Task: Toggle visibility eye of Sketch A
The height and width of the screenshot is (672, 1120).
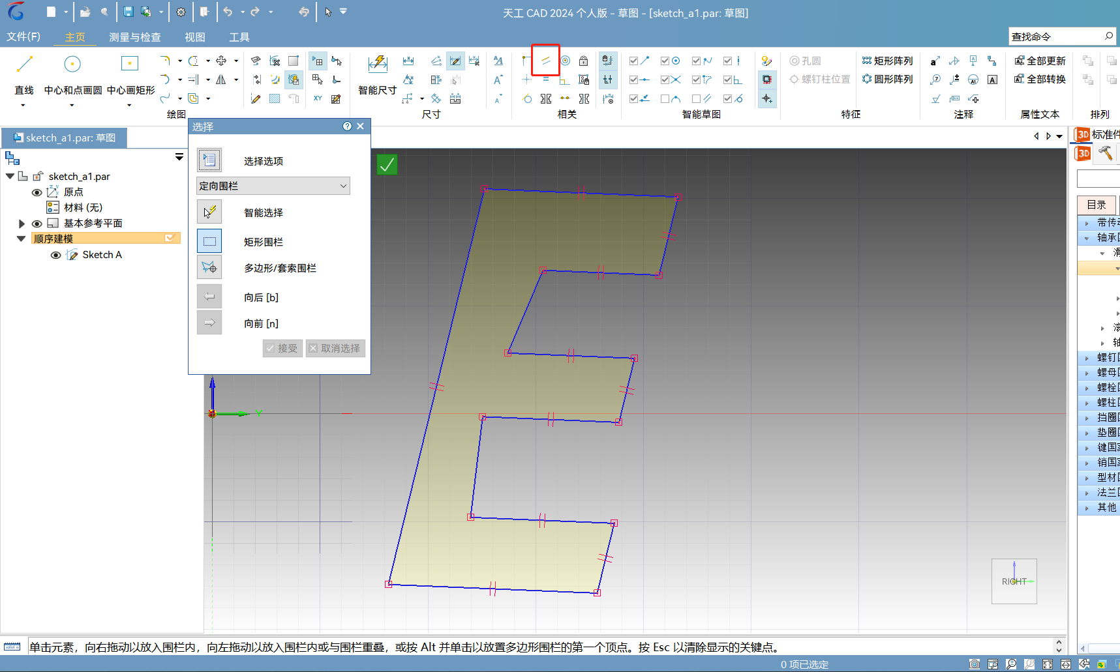Action: pyautogui.click(x=56, y=255)
